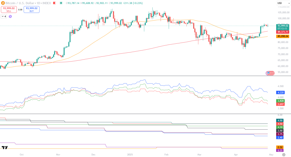Click the BUY 93,999.02 button

pos(32,9)
